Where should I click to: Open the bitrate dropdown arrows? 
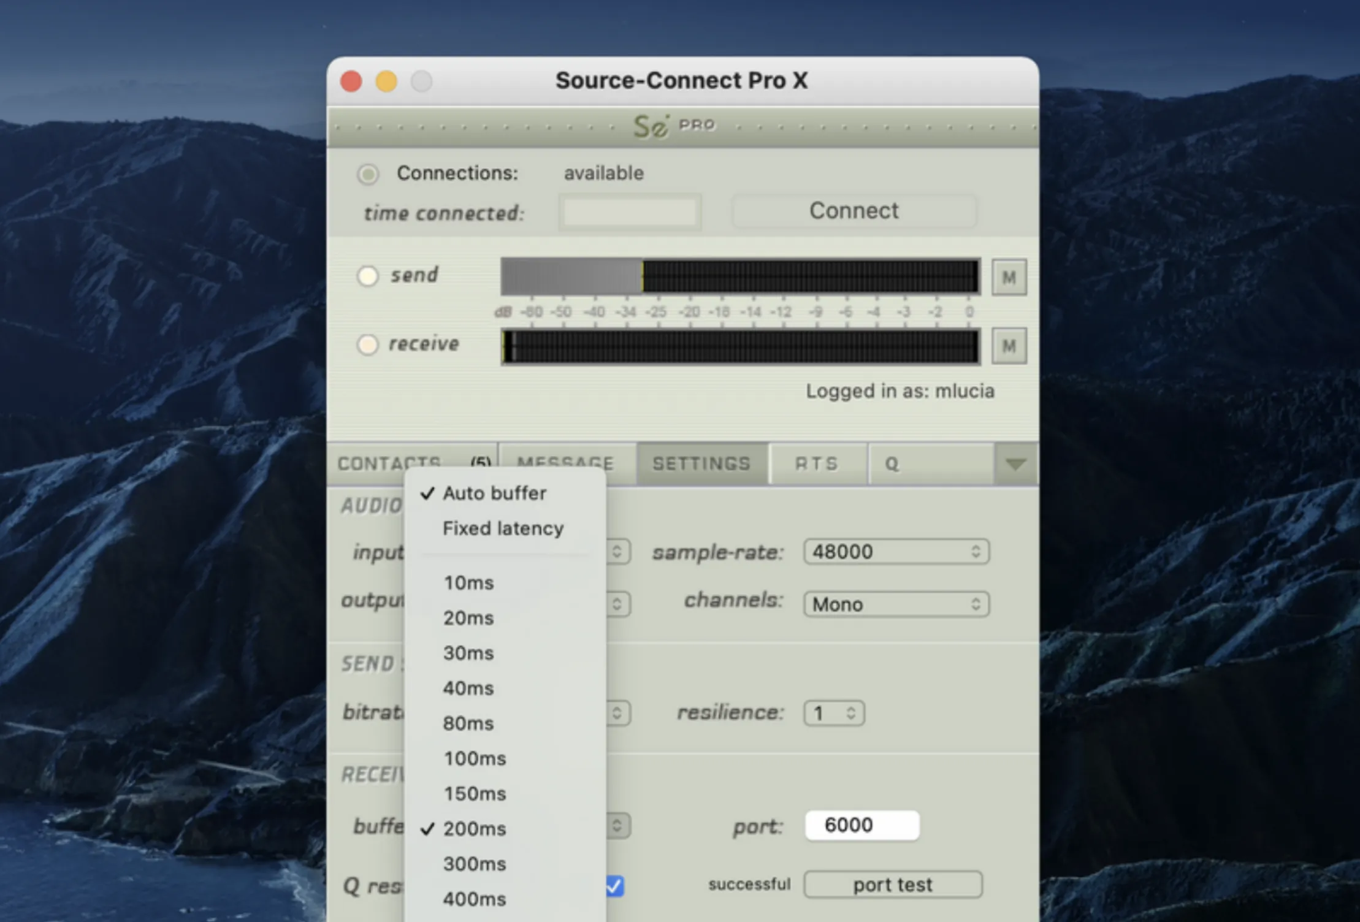[x=617, y=713]
